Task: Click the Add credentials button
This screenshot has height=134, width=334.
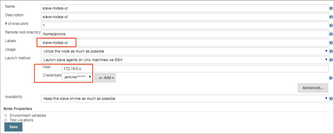Action: (x=105, y=78)
